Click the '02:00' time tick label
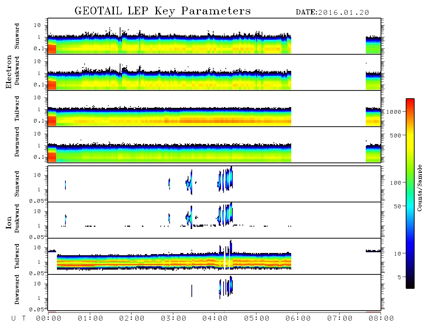 pos(132,319)
